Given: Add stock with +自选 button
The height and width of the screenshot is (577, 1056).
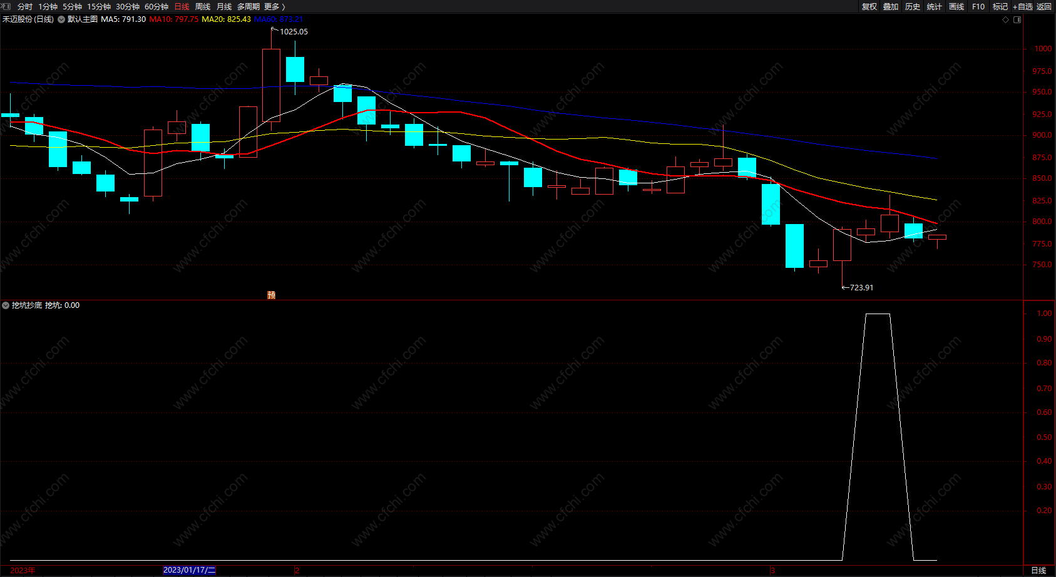Looking at the screenshot, I should coord(1023,7).
